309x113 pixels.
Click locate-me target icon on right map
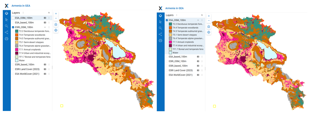pos(209,32)
